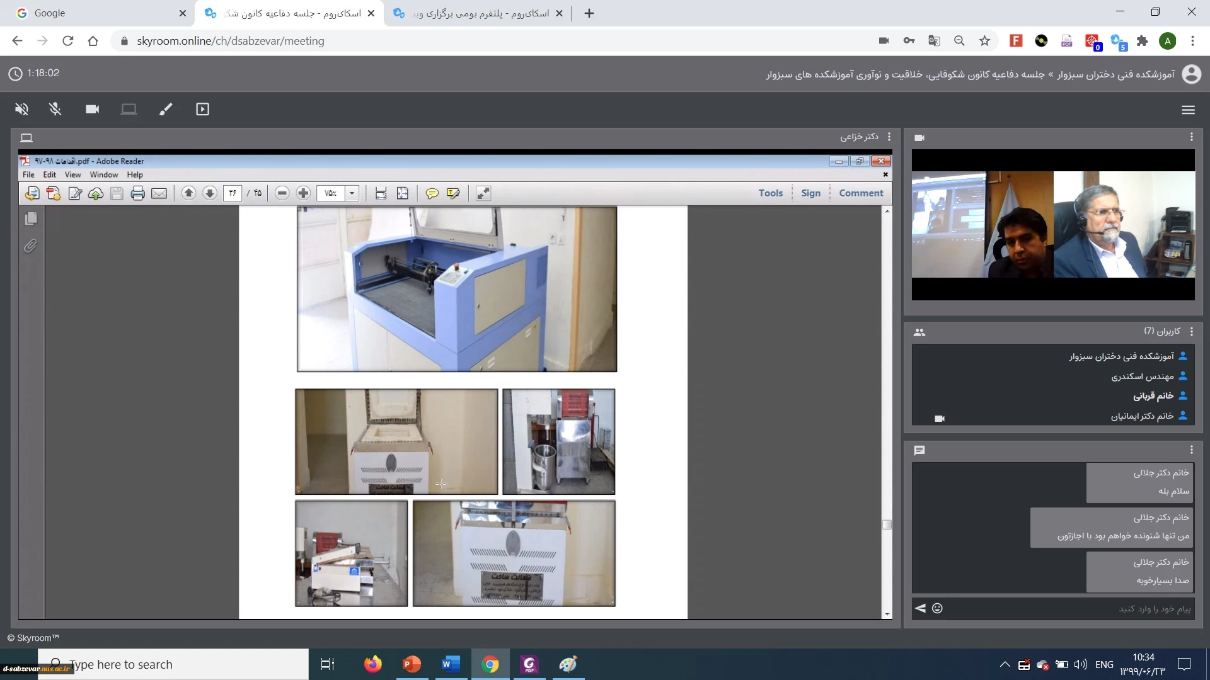The height and width of the screenshot is (680, 1210).
Task: Open screen-share panel options menu
Action: click(889, 137)
